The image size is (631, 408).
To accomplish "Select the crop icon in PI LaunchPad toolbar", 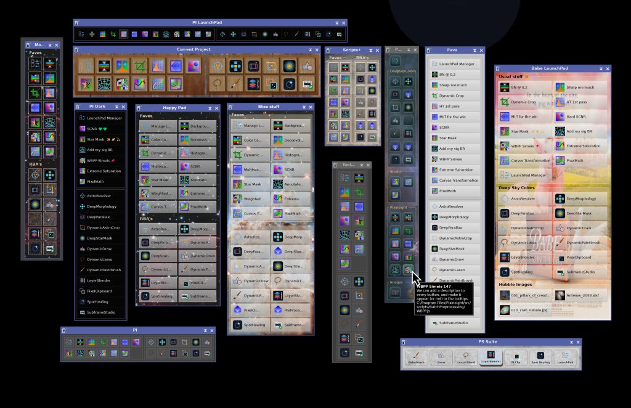I will pos(113,34).
